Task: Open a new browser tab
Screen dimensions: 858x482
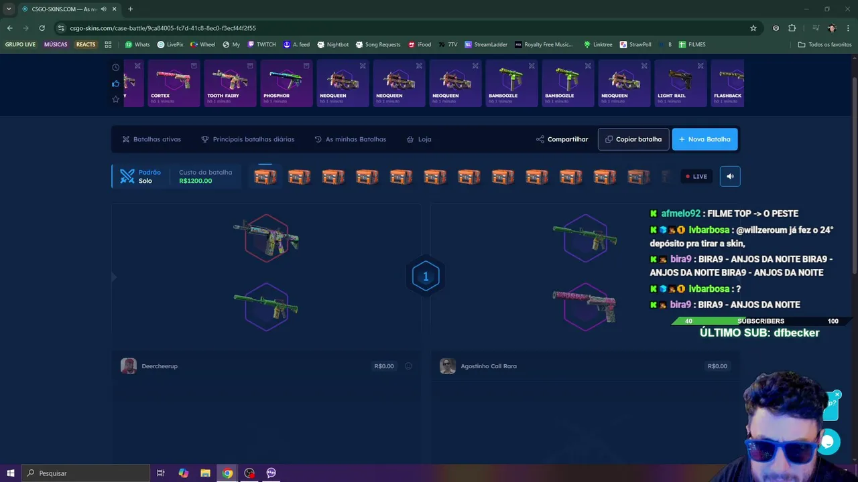Action: pos(130,9)
